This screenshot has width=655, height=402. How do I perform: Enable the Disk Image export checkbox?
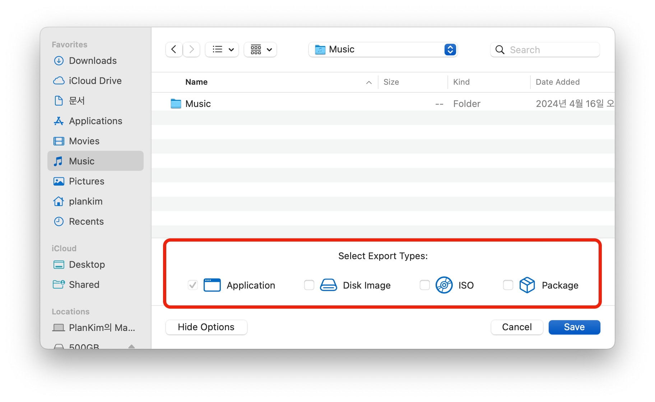(309, 285)
